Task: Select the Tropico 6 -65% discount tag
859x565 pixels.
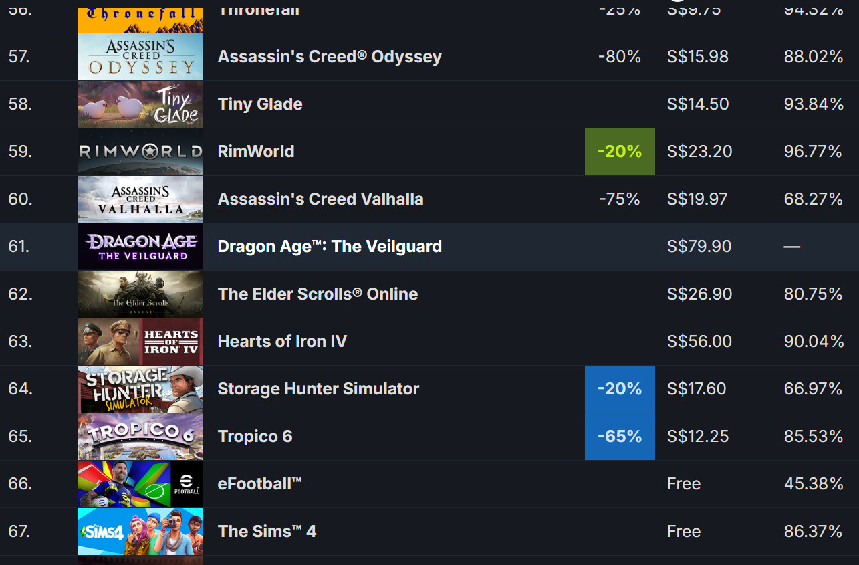Action: 620,436
